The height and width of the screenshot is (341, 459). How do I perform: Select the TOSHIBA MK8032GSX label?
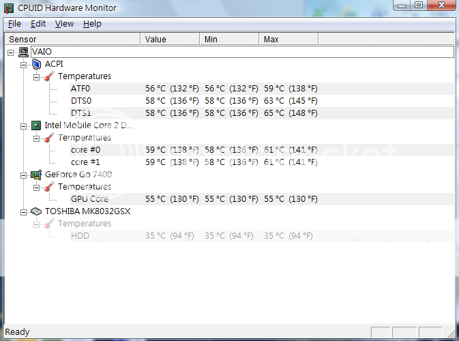87,211
